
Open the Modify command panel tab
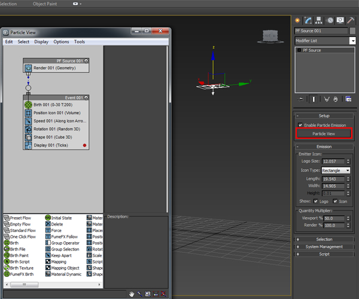[x=308, y=20]
